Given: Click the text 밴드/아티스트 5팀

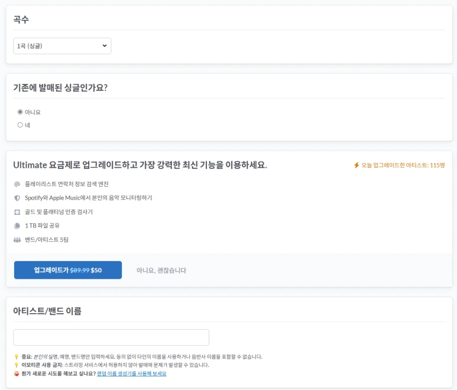Looking at the screenshot, I should click(47, 240).
